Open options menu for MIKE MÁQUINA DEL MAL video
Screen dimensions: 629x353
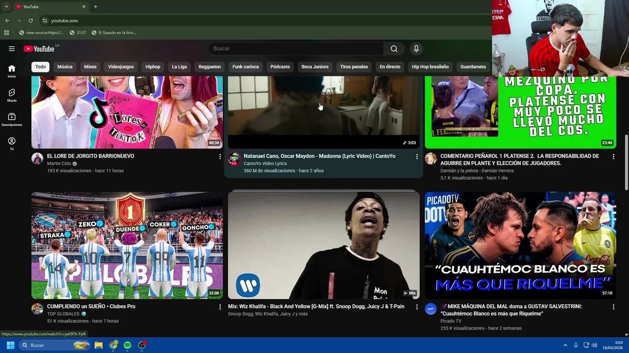point(613,307)
